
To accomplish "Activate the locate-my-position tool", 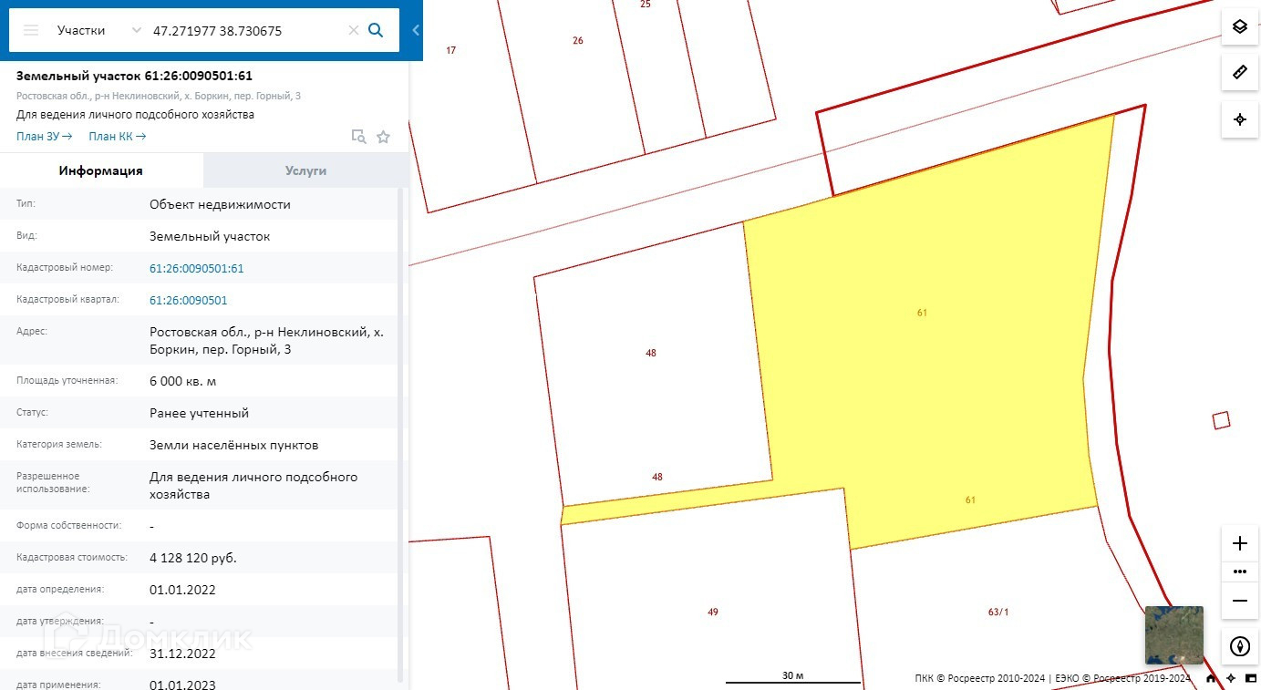I will pos(1239,119).
